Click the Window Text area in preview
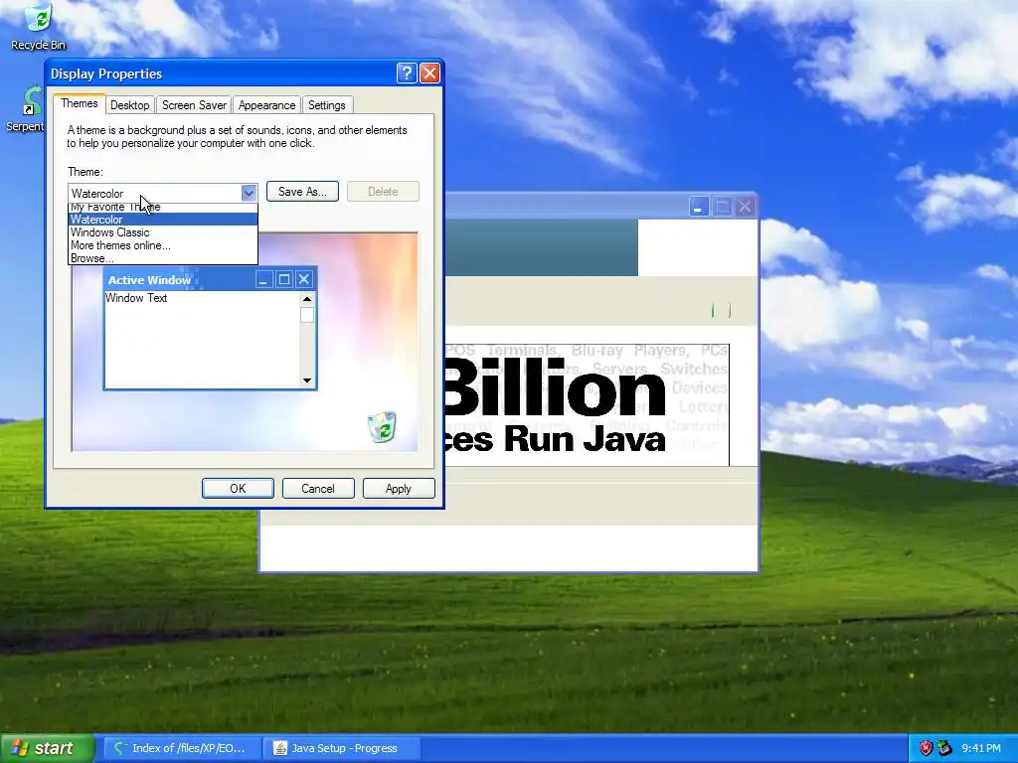 coord(202,340)
